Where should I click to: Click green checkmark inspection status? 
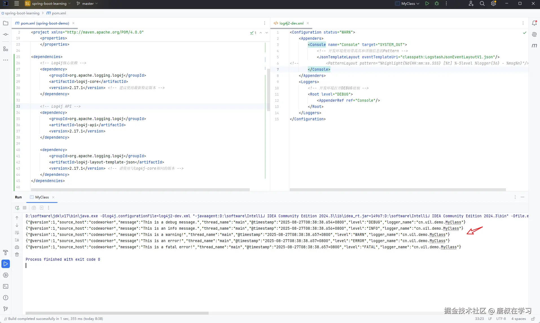click(x=524, y=33)
